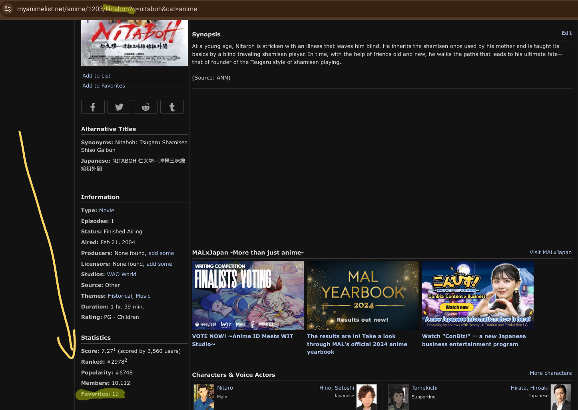Share on Reddit icon
Image resolution: width=578 pixels, height=410 pixels.
[145, 107]
